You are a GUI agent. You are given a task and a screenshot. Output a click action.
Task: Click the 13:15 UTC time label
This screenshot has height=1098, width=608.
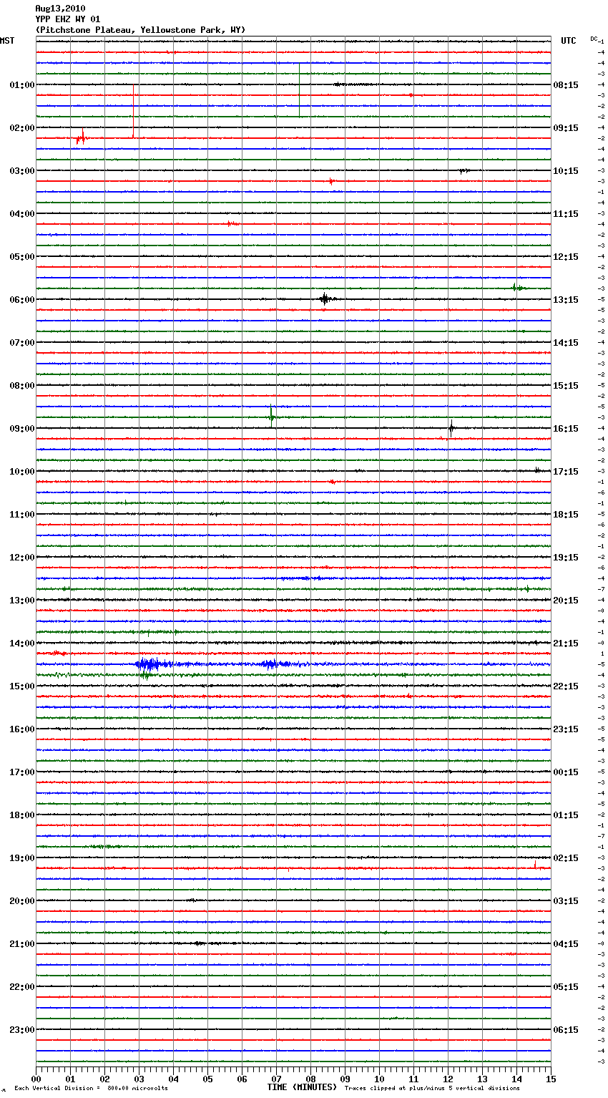566,300
